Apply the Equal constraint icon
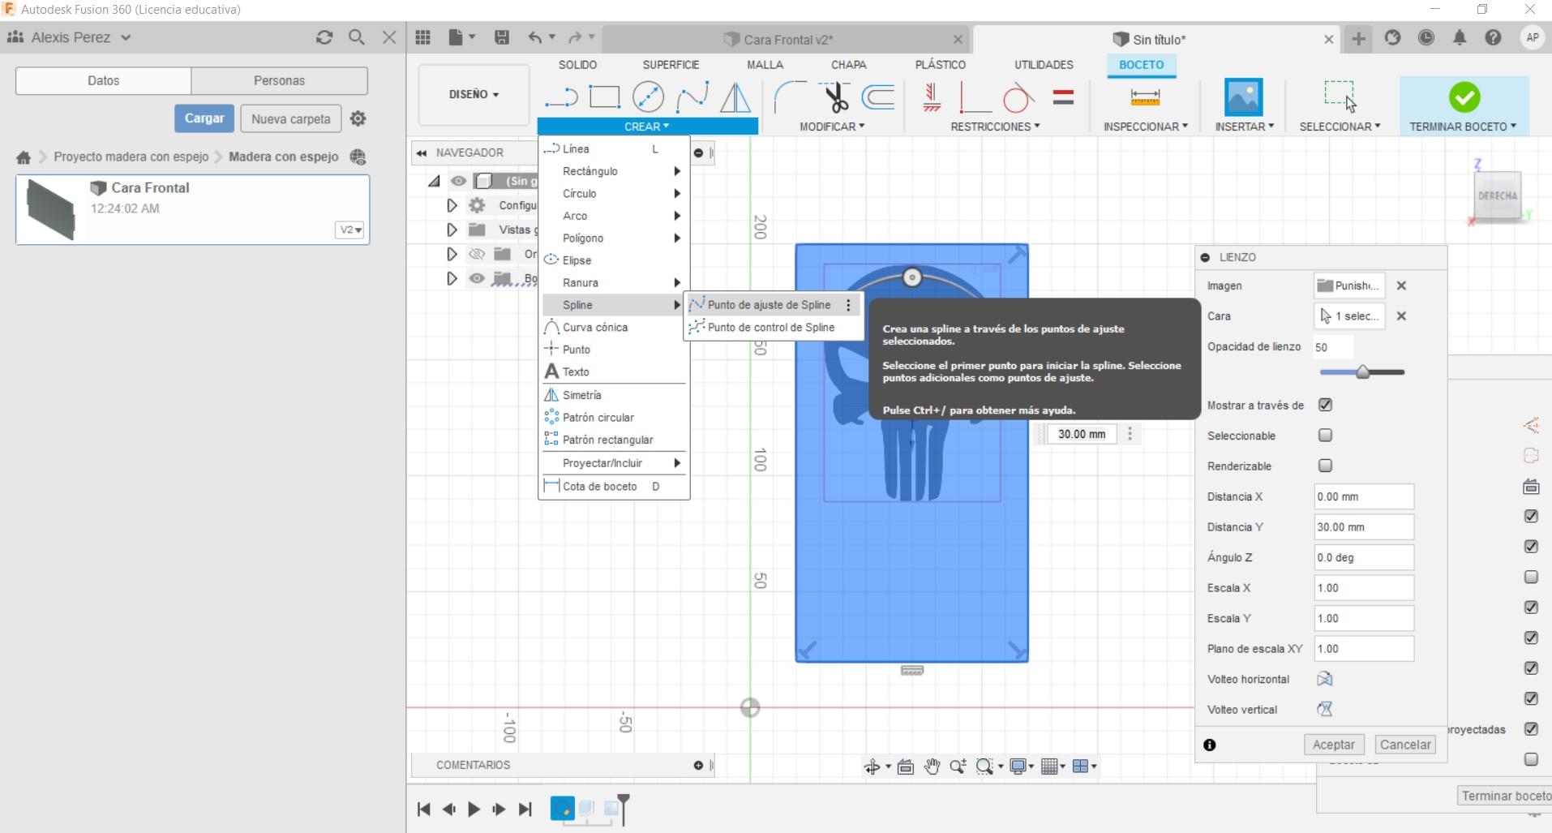The width and height of the screenshot is (1552, 833). point(1063,97)
